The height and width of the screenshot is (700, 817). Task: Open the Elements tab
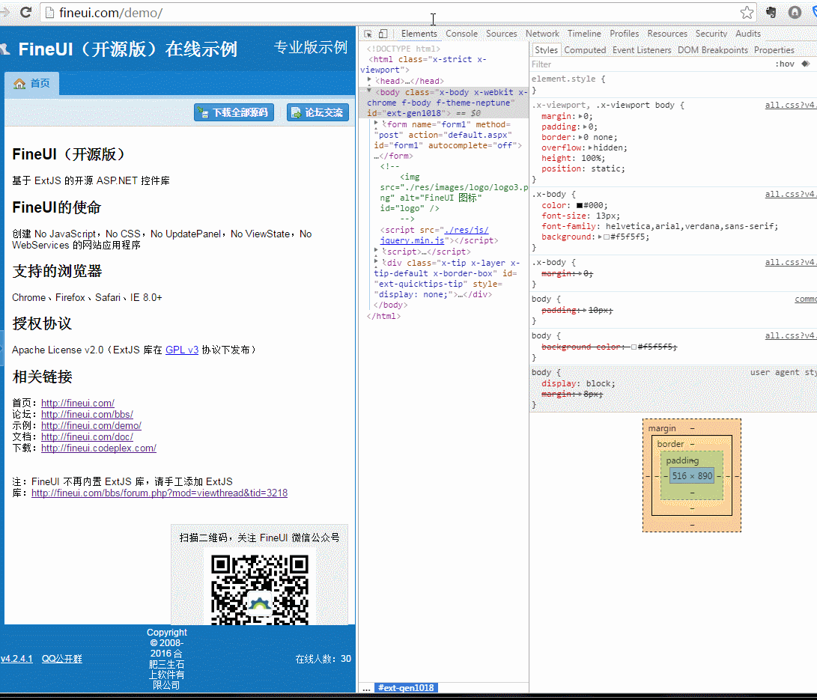419,34
